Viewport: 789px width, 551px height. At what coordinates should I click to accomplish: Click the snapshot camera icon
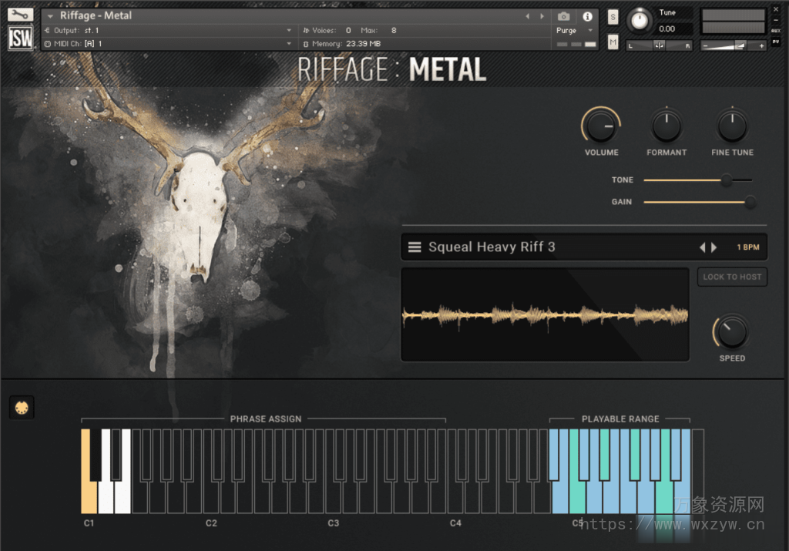point(564,16)
